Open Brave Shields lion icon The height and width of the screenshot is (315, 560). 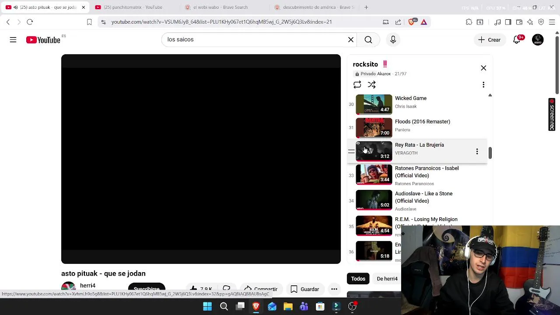(412, 22)
